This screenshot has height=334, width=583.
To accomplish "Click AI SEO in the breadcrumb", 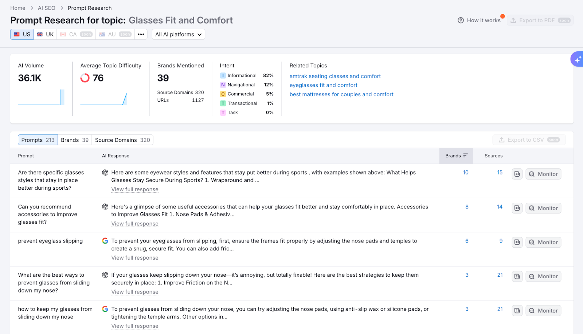I will [47, 8].
